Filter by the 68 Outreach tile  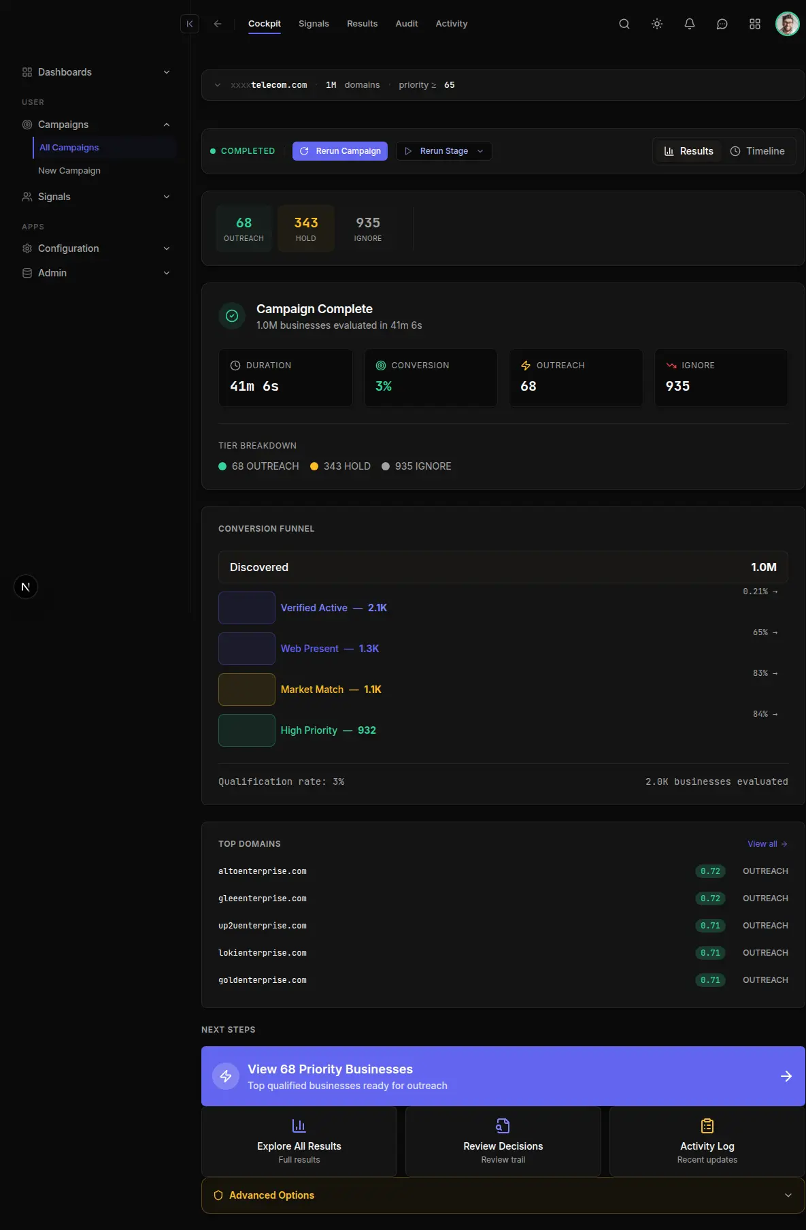[244, 229]
